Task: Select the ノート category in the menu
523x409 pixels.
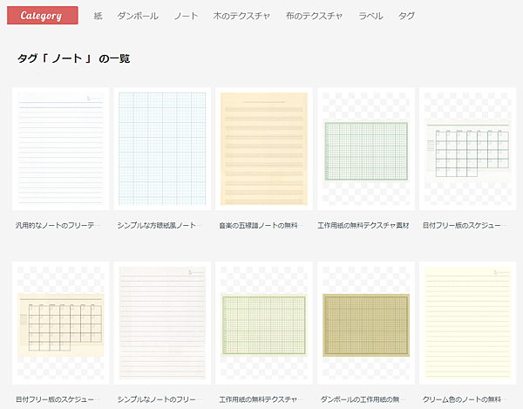Action: click(186, 16)
